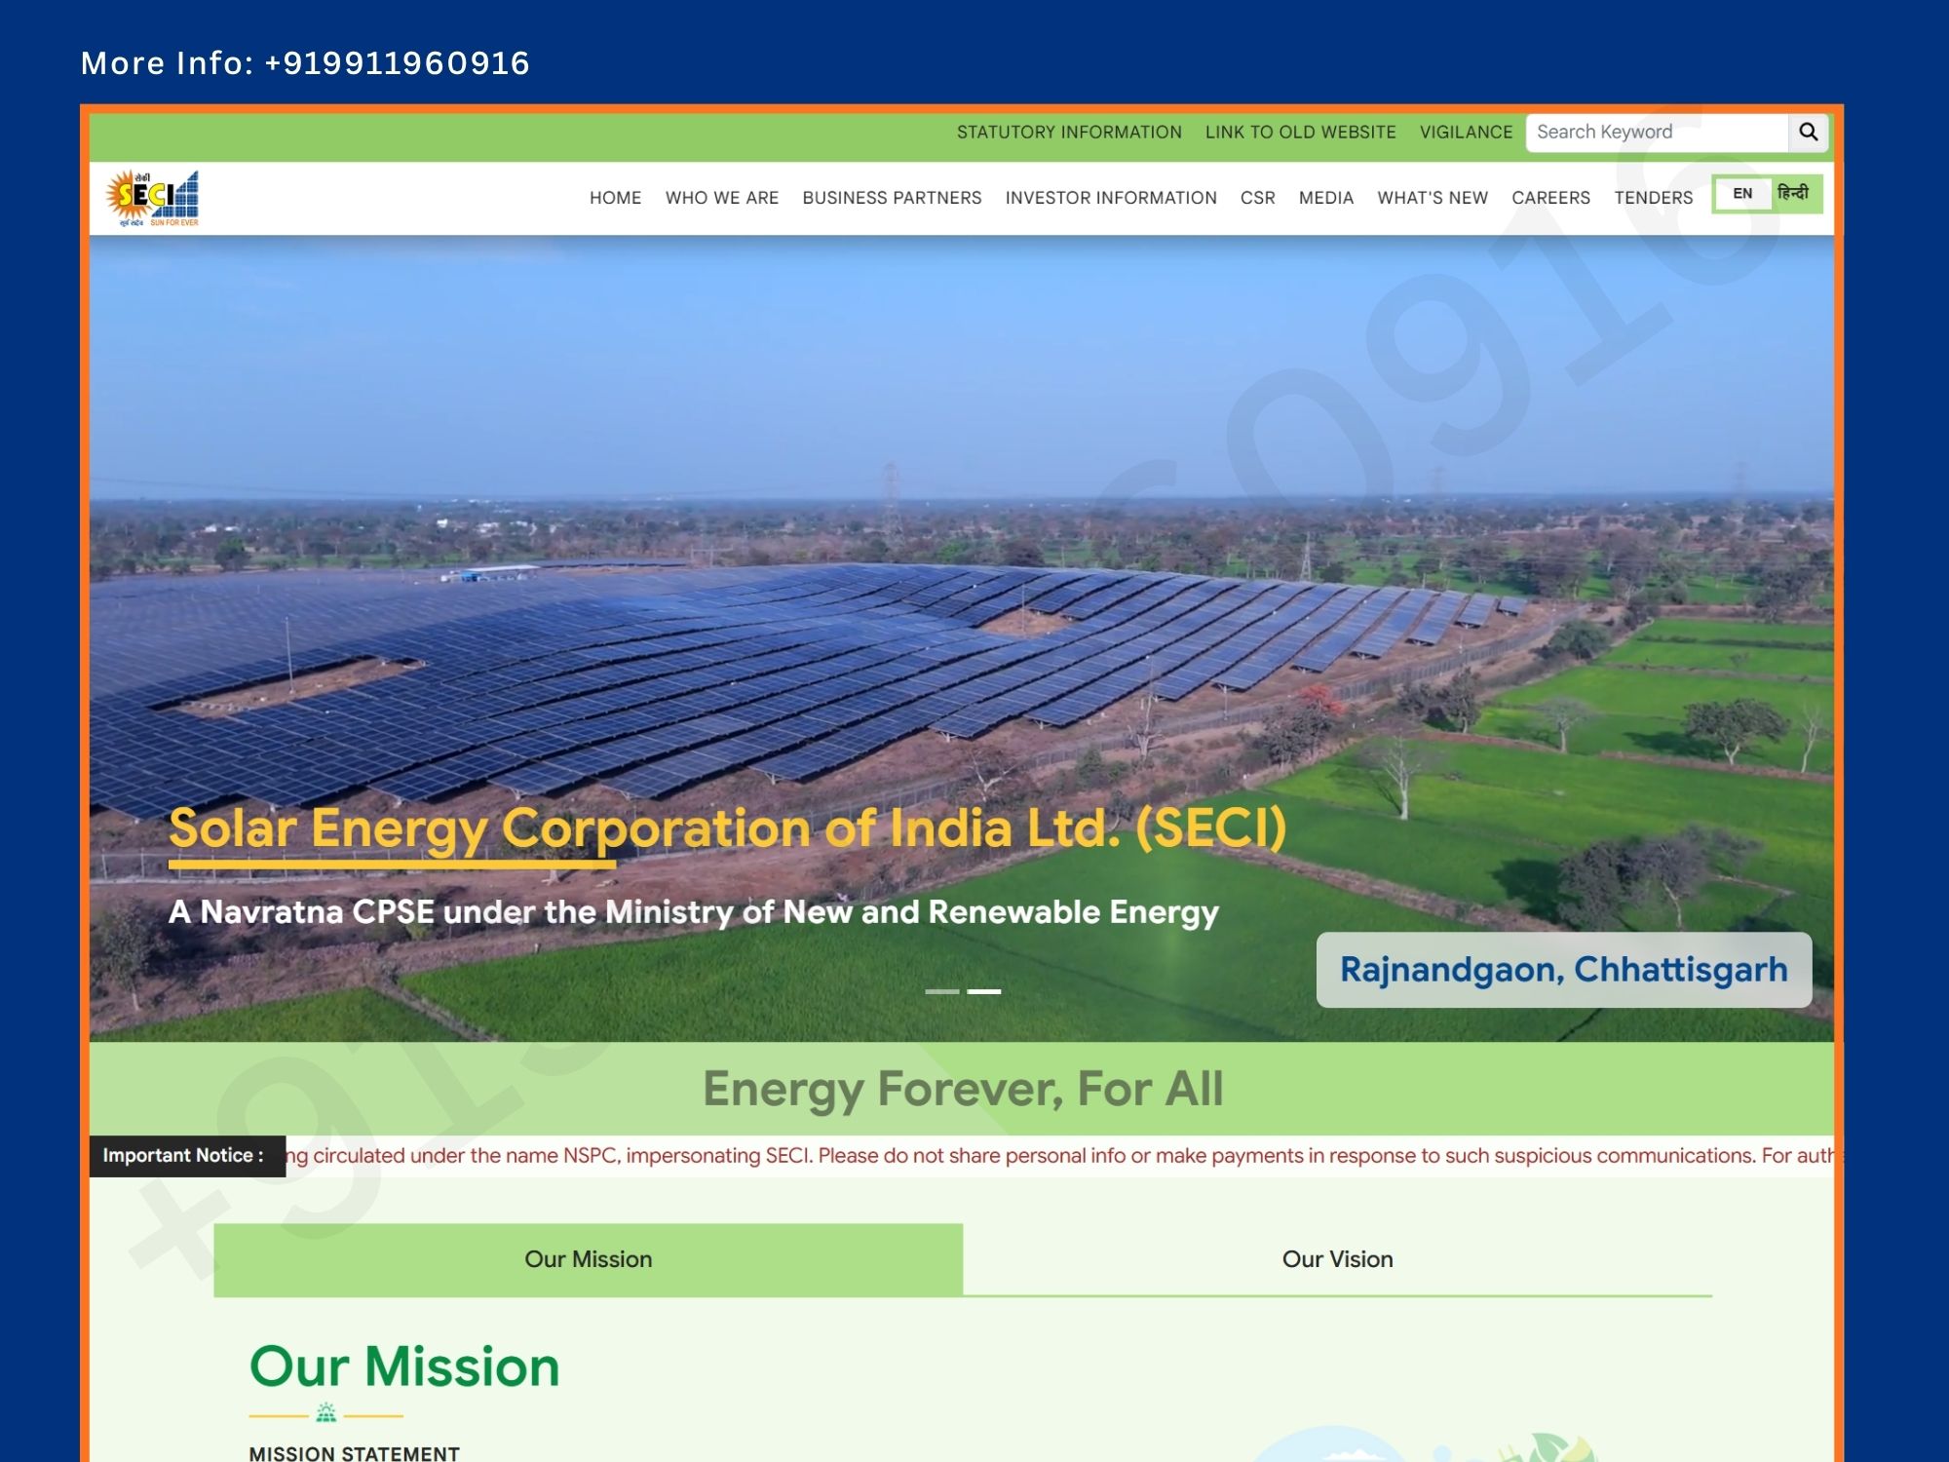Image resolution: width=1949 pixels, height=1462 pixels.
Task: Click the solar panel icon under Our Mission
Action: click(325, 1412)
